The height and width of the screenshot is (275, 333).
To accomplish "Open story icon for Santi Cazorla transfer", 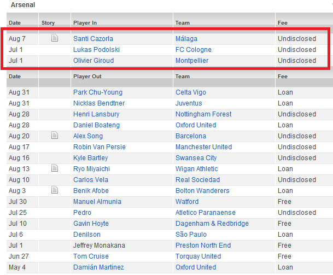I will [x=54, y=38].
